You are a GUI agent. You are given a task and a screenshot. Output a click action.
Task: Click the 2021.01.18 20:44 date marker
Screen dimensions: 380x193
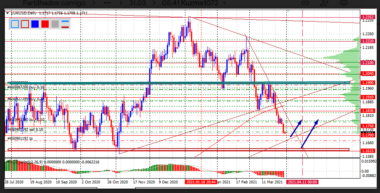point(201,182)
